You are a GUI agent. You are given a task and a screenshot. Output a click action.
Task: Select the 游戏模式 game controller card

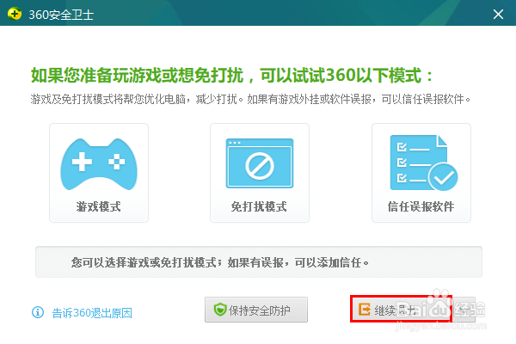coord(99,173)
